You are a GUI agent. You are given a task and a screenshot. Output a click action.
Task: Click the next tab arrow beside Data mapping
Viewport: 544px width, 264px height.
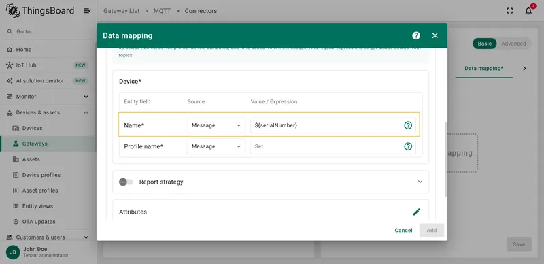coord(524,69)
